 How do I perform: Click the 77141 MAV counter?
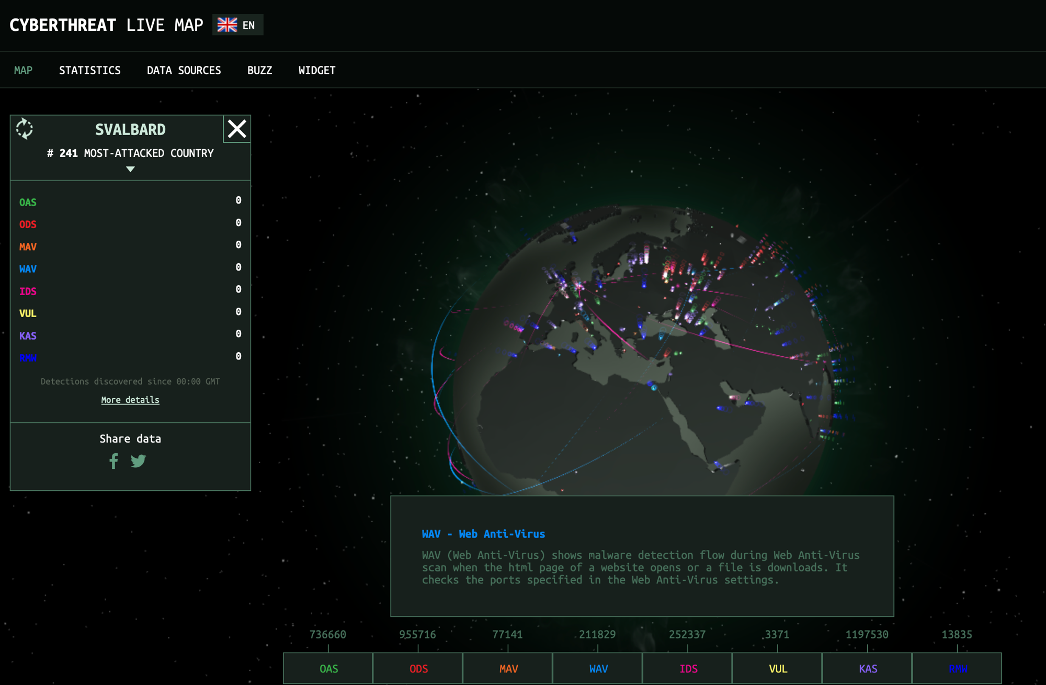[507, 634]
